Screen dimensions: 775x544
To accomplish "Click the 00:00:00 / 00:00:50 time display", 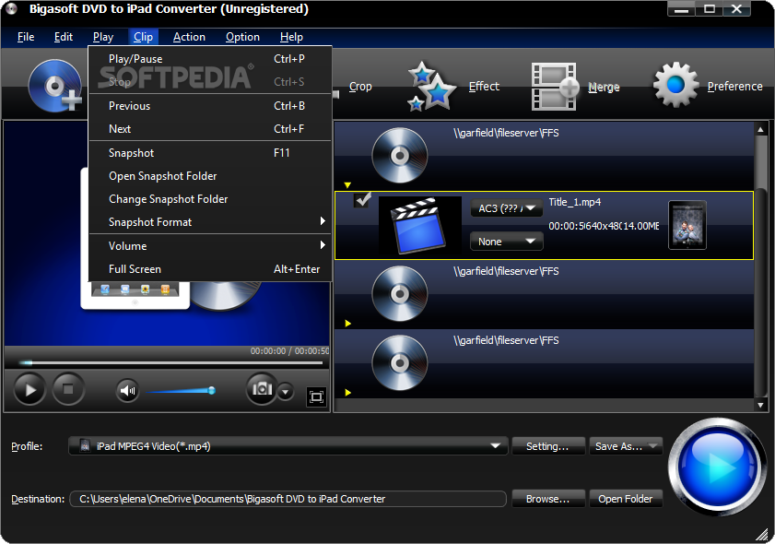I will (x=289, y=351).
